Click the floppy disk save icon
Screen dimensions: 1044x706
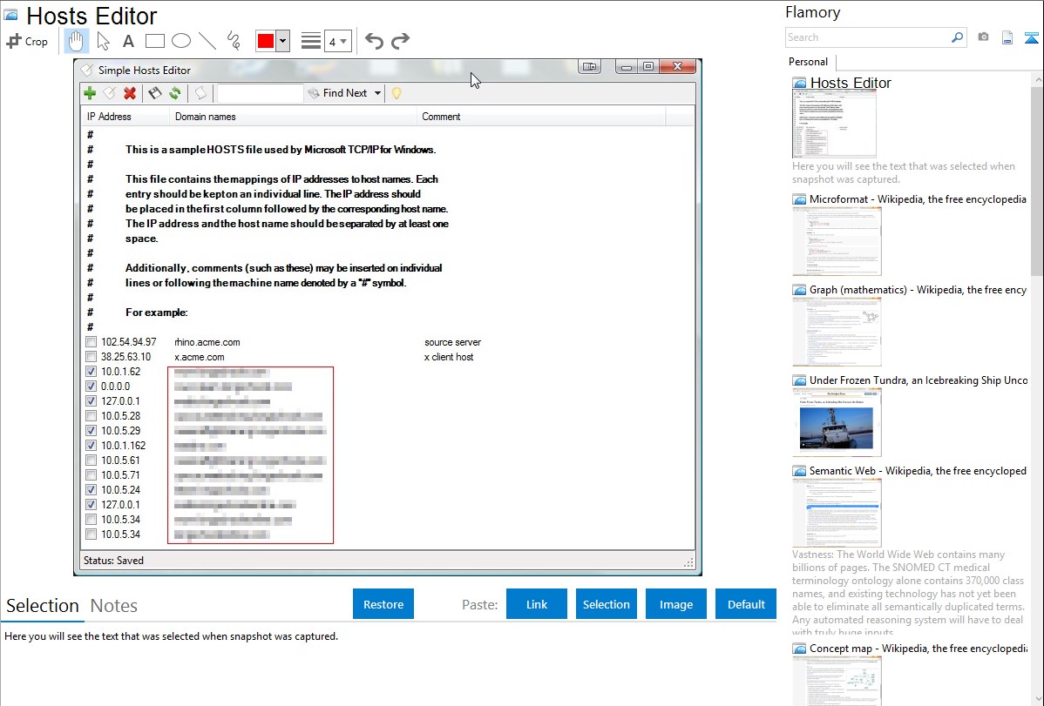coord(154,93)
